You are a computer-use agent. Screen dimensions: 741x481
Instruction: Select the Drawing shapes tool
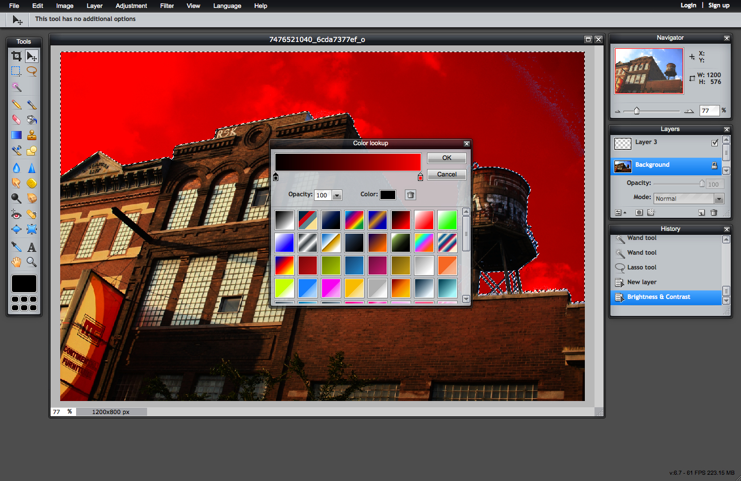[32, 150]
